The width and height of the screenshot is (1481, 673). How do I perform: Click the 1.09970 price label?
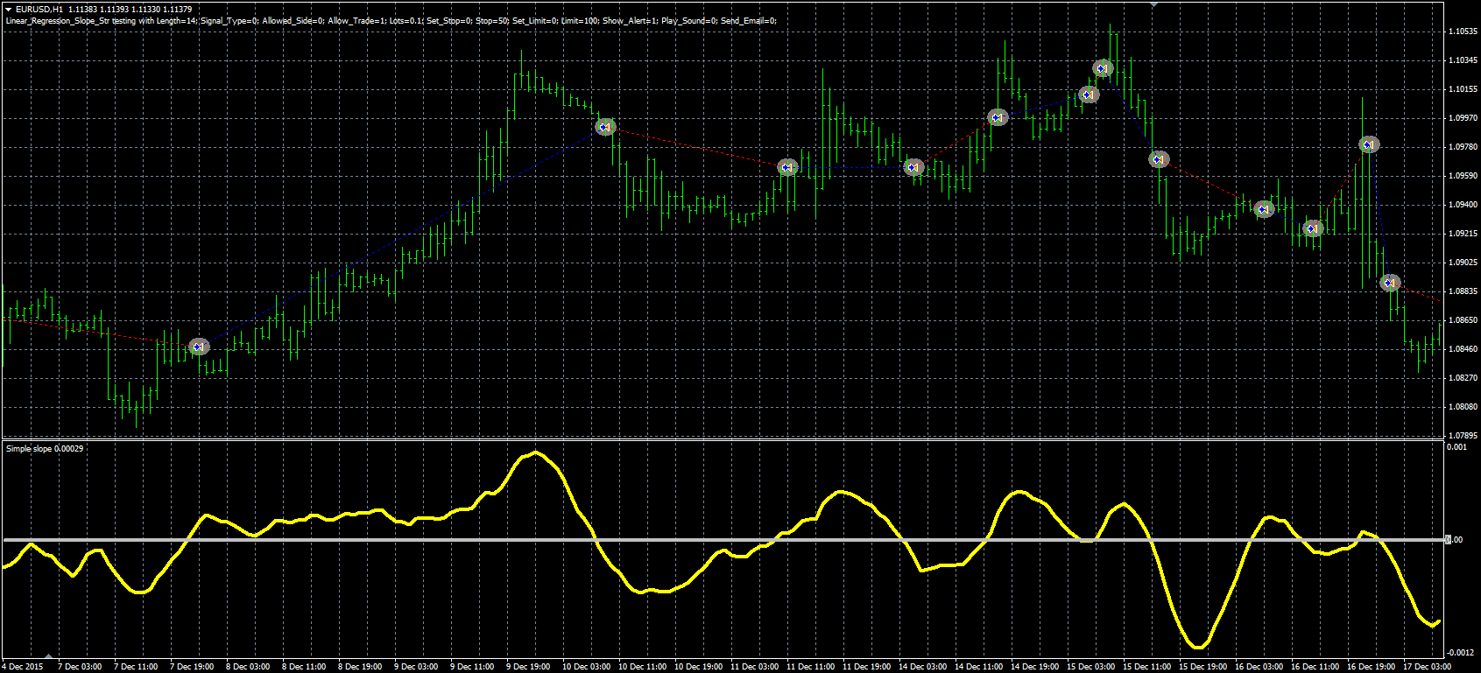1462,118
